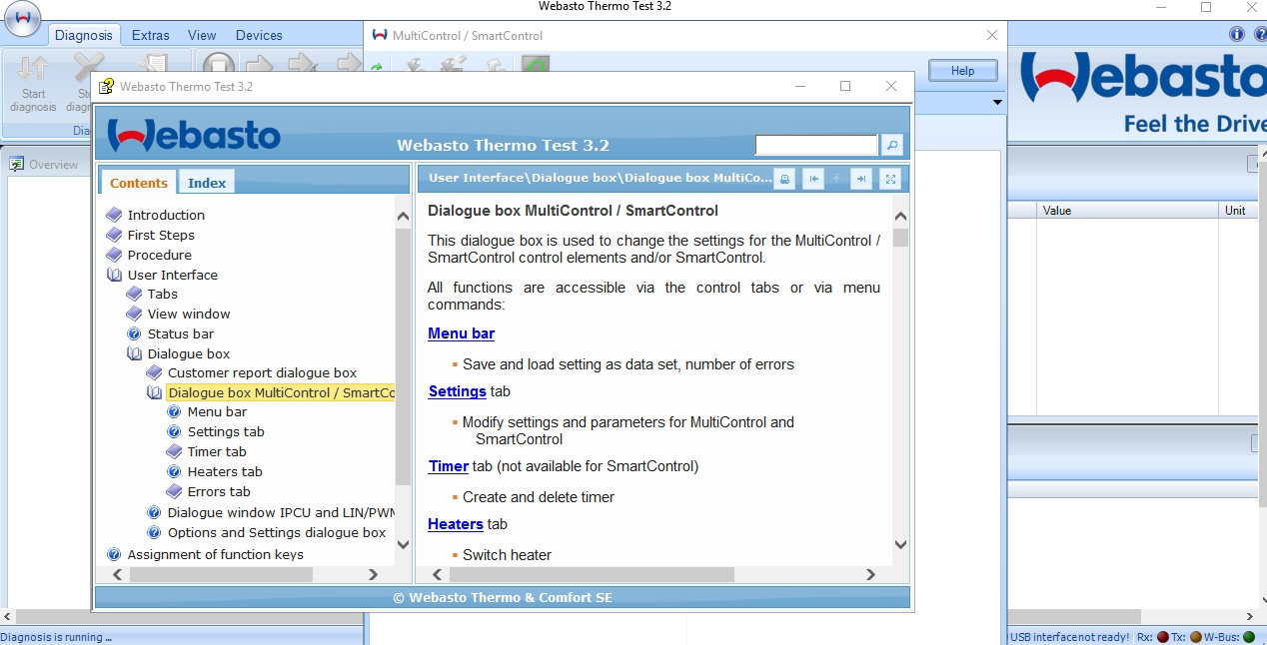1267x645 pixels.
Task: Collapse the User Interface book node
Action: 114,275
